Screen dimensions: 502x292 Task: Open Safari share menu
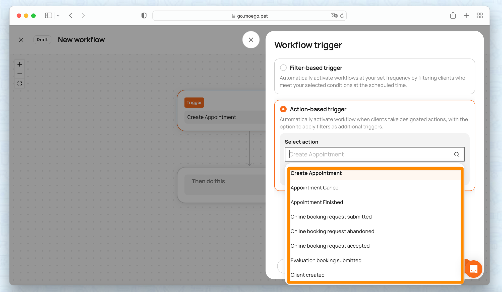(x=453, y=16)
